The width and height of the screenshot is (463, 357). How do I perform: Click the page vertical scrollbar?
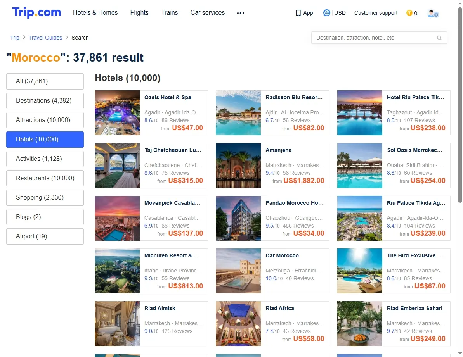click(x=460, y=105)
